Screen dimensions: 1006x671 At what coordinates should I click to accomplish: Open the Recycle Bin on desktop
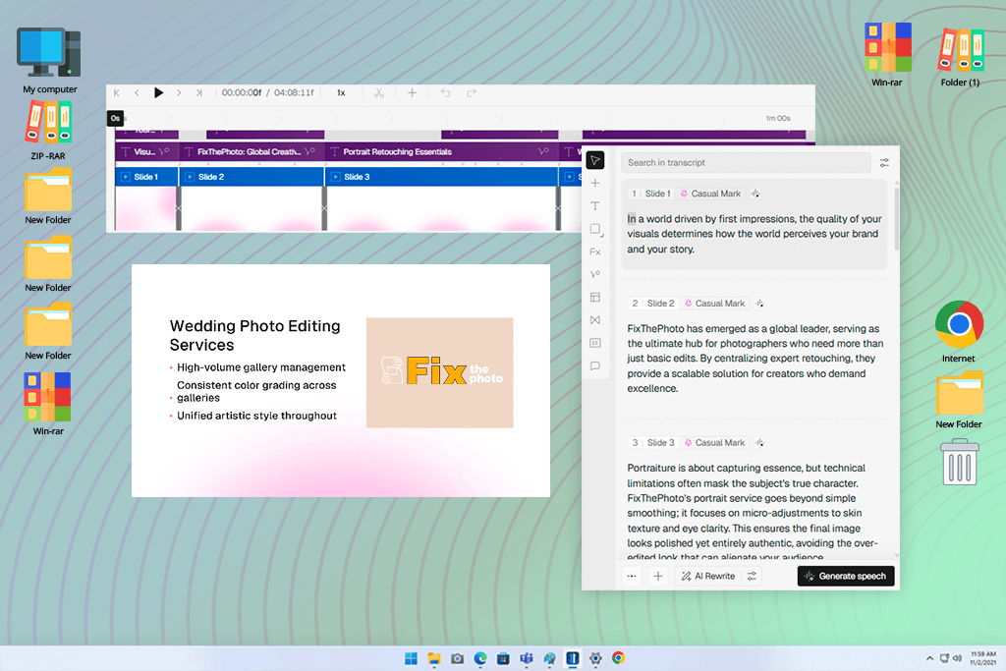(960, 461)
